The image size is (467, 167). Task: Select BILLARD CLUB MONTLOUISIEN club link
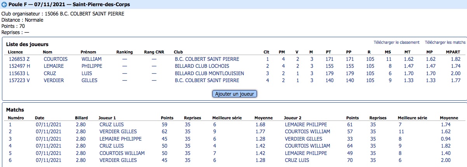[x=209, y=73]
